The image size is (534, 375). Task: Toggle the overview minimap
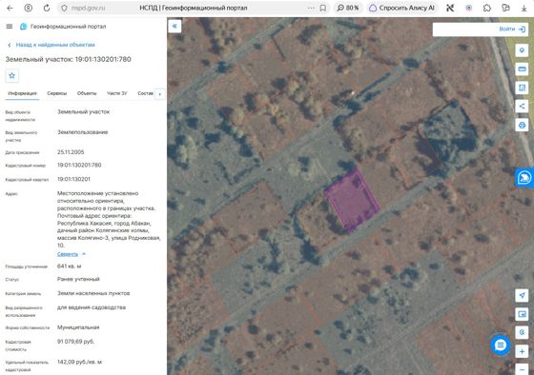coord(522,314)
